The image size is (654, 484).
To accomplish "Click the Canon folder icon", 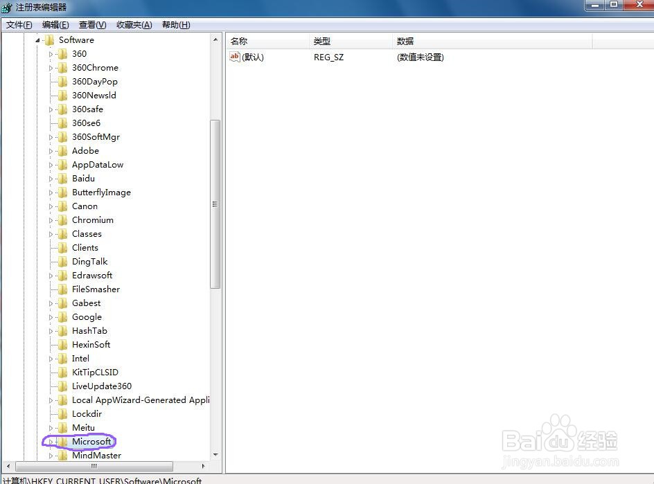I will coord(62,206).
